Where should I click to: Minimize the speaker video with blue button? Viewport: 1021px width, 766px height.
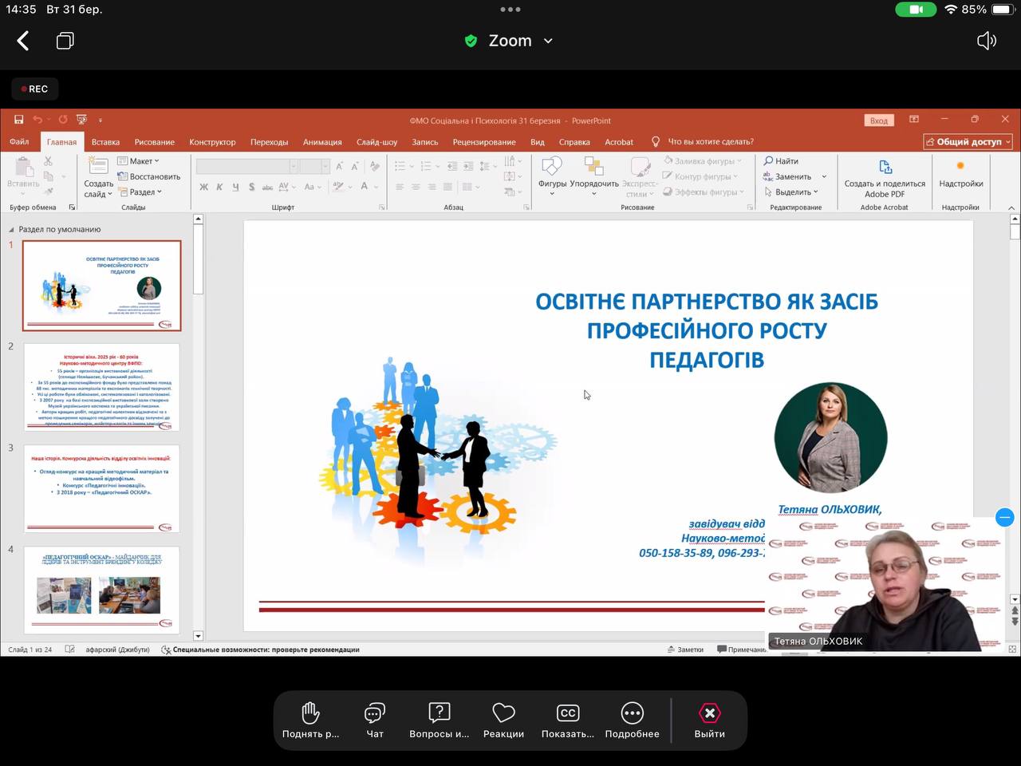[x=1005, y=517]
